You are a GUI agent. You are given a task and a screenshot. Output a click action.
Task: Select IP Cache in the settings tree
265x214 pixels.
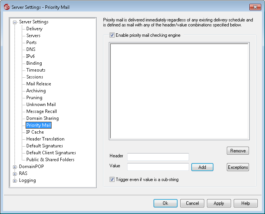35,132
